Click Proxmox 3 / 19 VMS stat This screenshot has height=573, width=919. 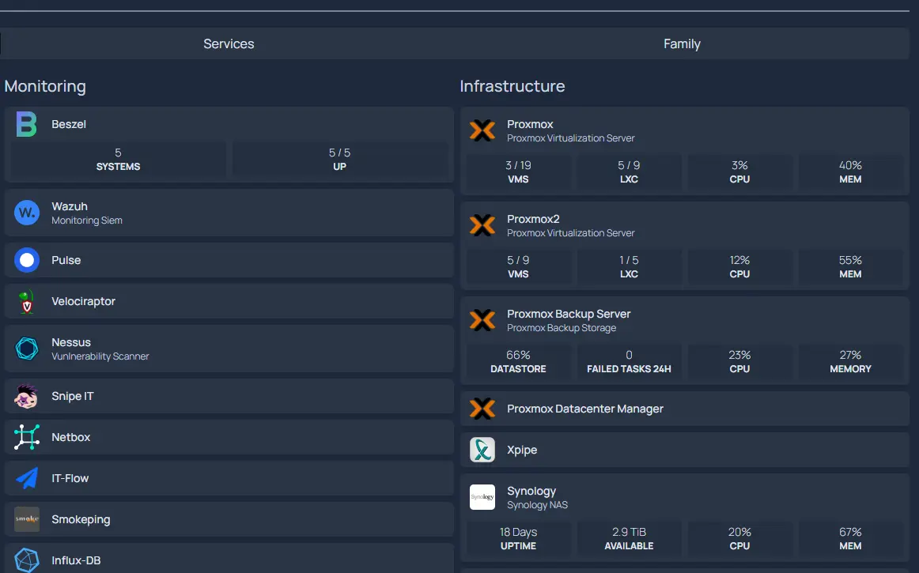click(x=518, y=172)
